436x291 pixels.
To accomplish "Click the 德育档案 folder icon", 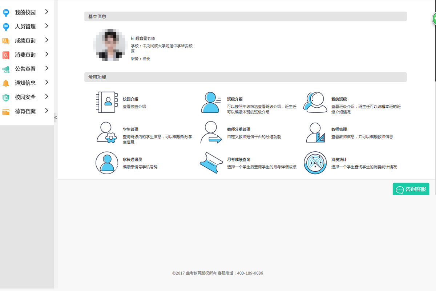I will [x=6, y=112].
